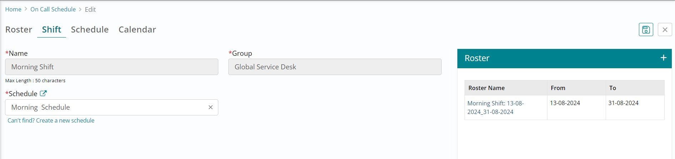Switch to the Roster tab
675x159 pixels.
pyautogui.click(x=19, y=30)
